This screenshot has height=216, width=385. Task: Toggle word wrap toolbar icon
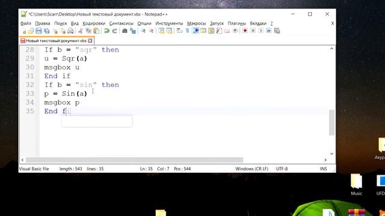179,31
